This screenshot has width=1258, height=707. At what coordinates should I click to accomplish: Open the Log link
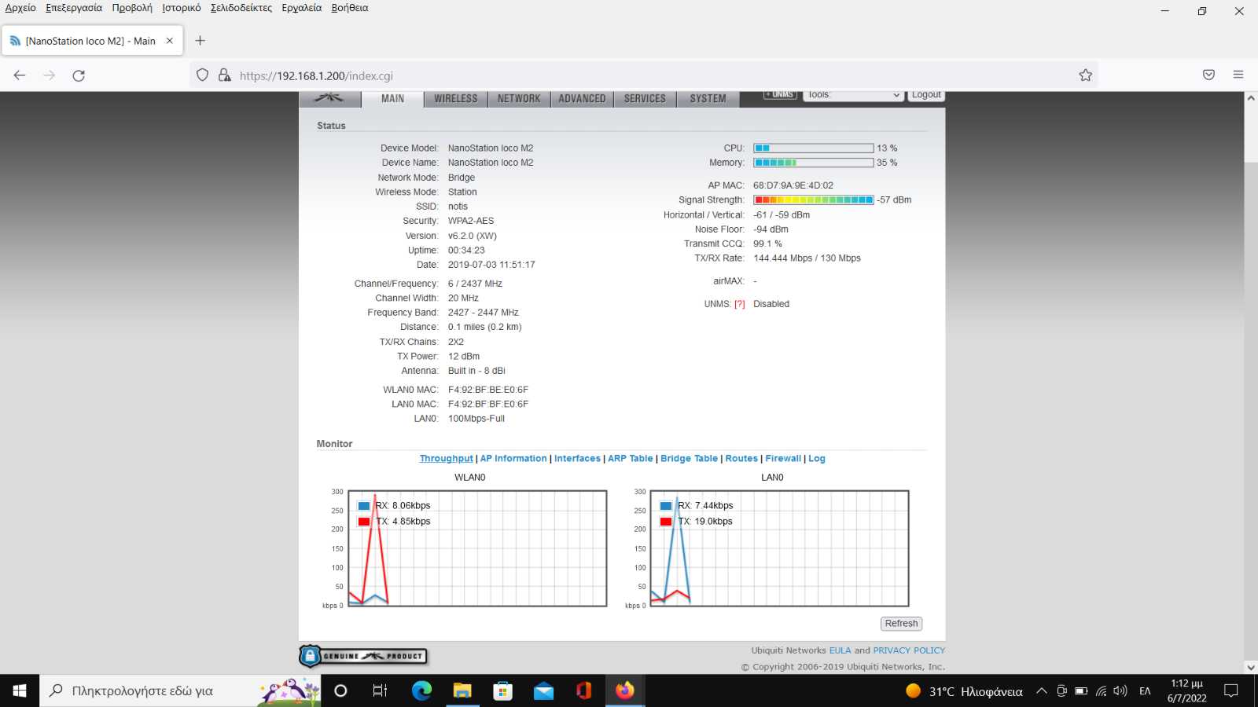coord(817,459)
